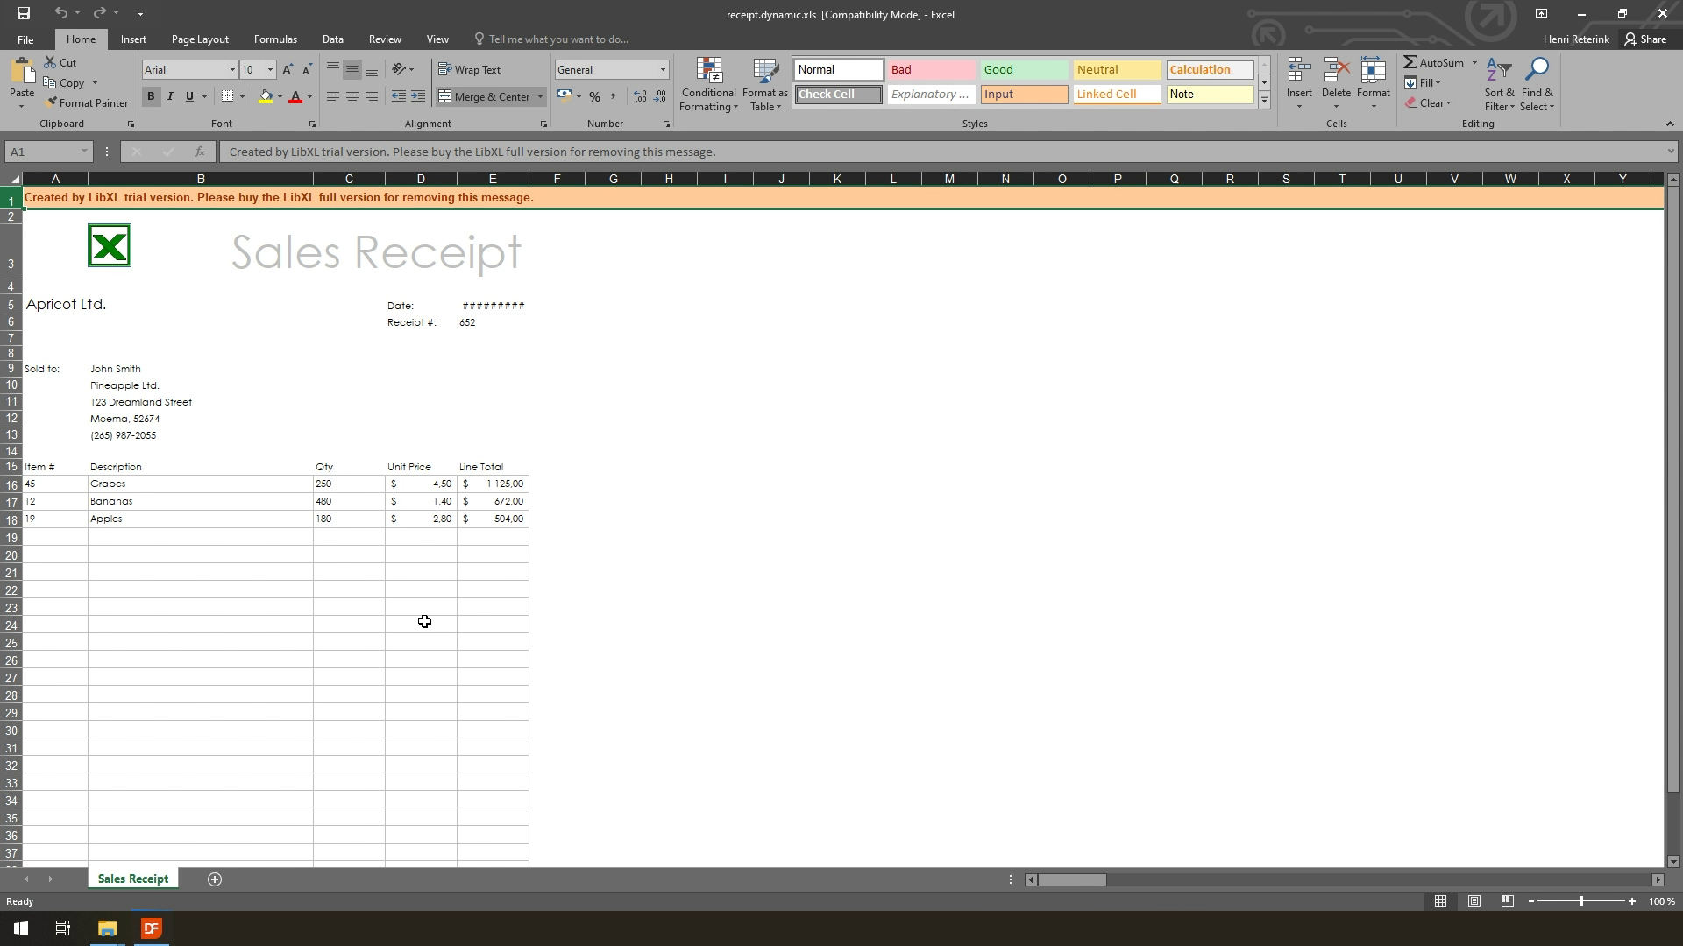Apply the Good cell style
Viewport: 1683px width, 946px height.
point(1023,70)
